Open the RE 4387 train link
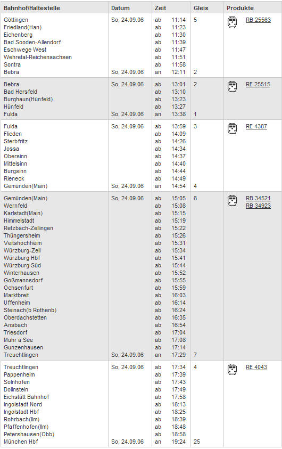 (x=256, y=127)
